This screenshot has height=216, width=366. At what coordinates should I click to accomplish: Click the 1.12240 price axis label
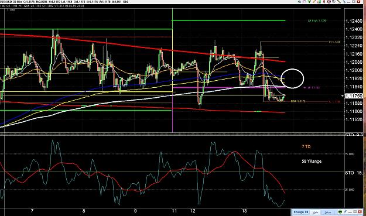pyautogui.click(x=354, y=46)
